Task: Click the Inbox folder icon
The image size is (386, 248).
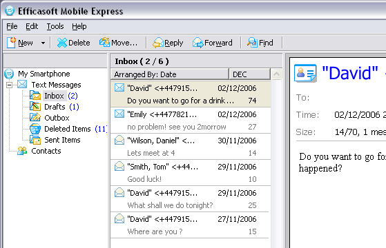Action: (35, 96)
